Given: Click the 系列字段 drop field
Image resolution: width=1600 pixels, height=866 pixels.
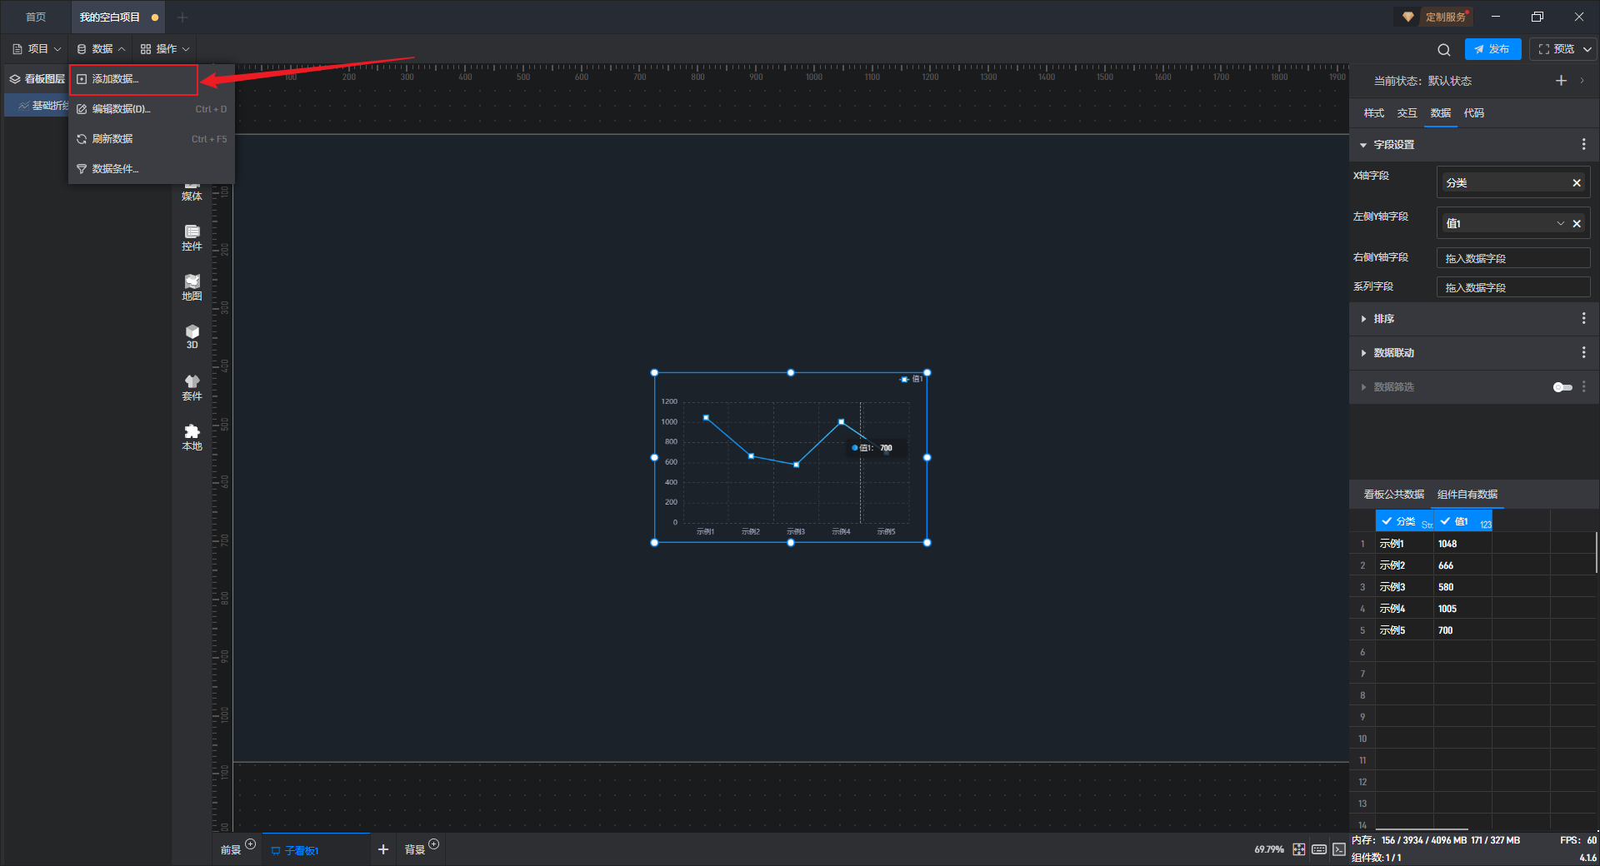Looking at the screenshot, I should click(1513, 287).
